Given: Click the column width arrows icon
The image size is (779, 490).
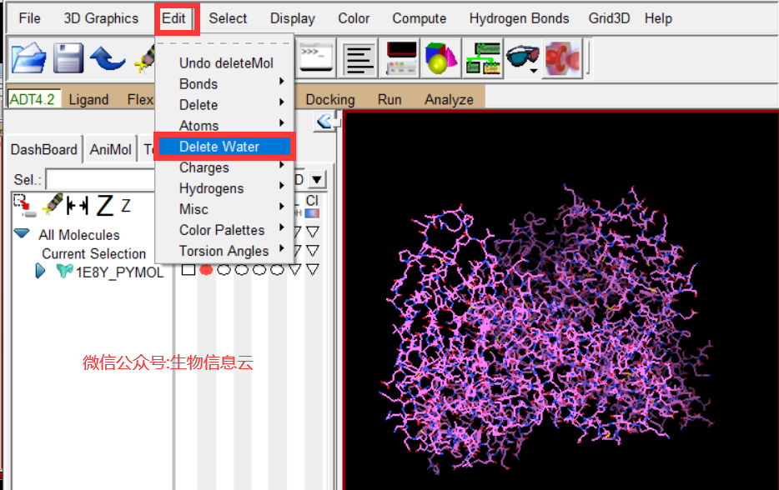Looking at the screenshot, I should point(78,205).
